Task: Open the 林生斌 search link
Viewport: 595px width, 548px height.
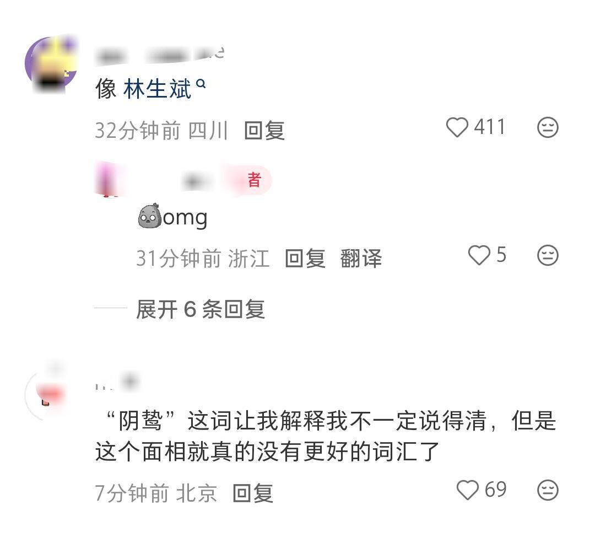Action: [157, 89]
